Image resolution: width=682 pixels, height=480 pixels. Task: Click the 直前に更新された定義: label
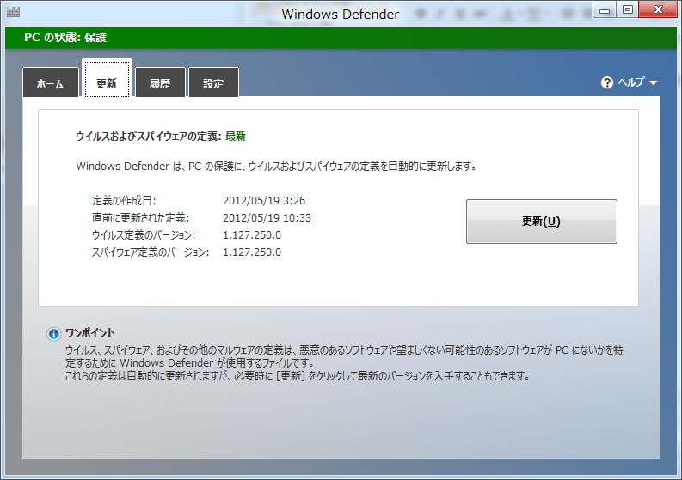click(x=141, y=218)
